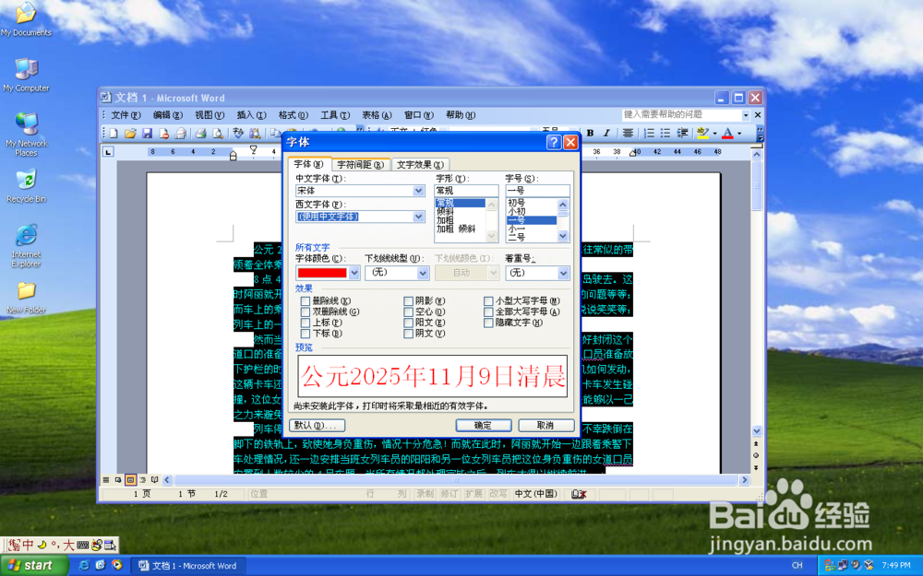Viewport: 923px width, 576px height.
Task: Select the Internet Explorer desktop icon
Action: (x=27, y=246)
